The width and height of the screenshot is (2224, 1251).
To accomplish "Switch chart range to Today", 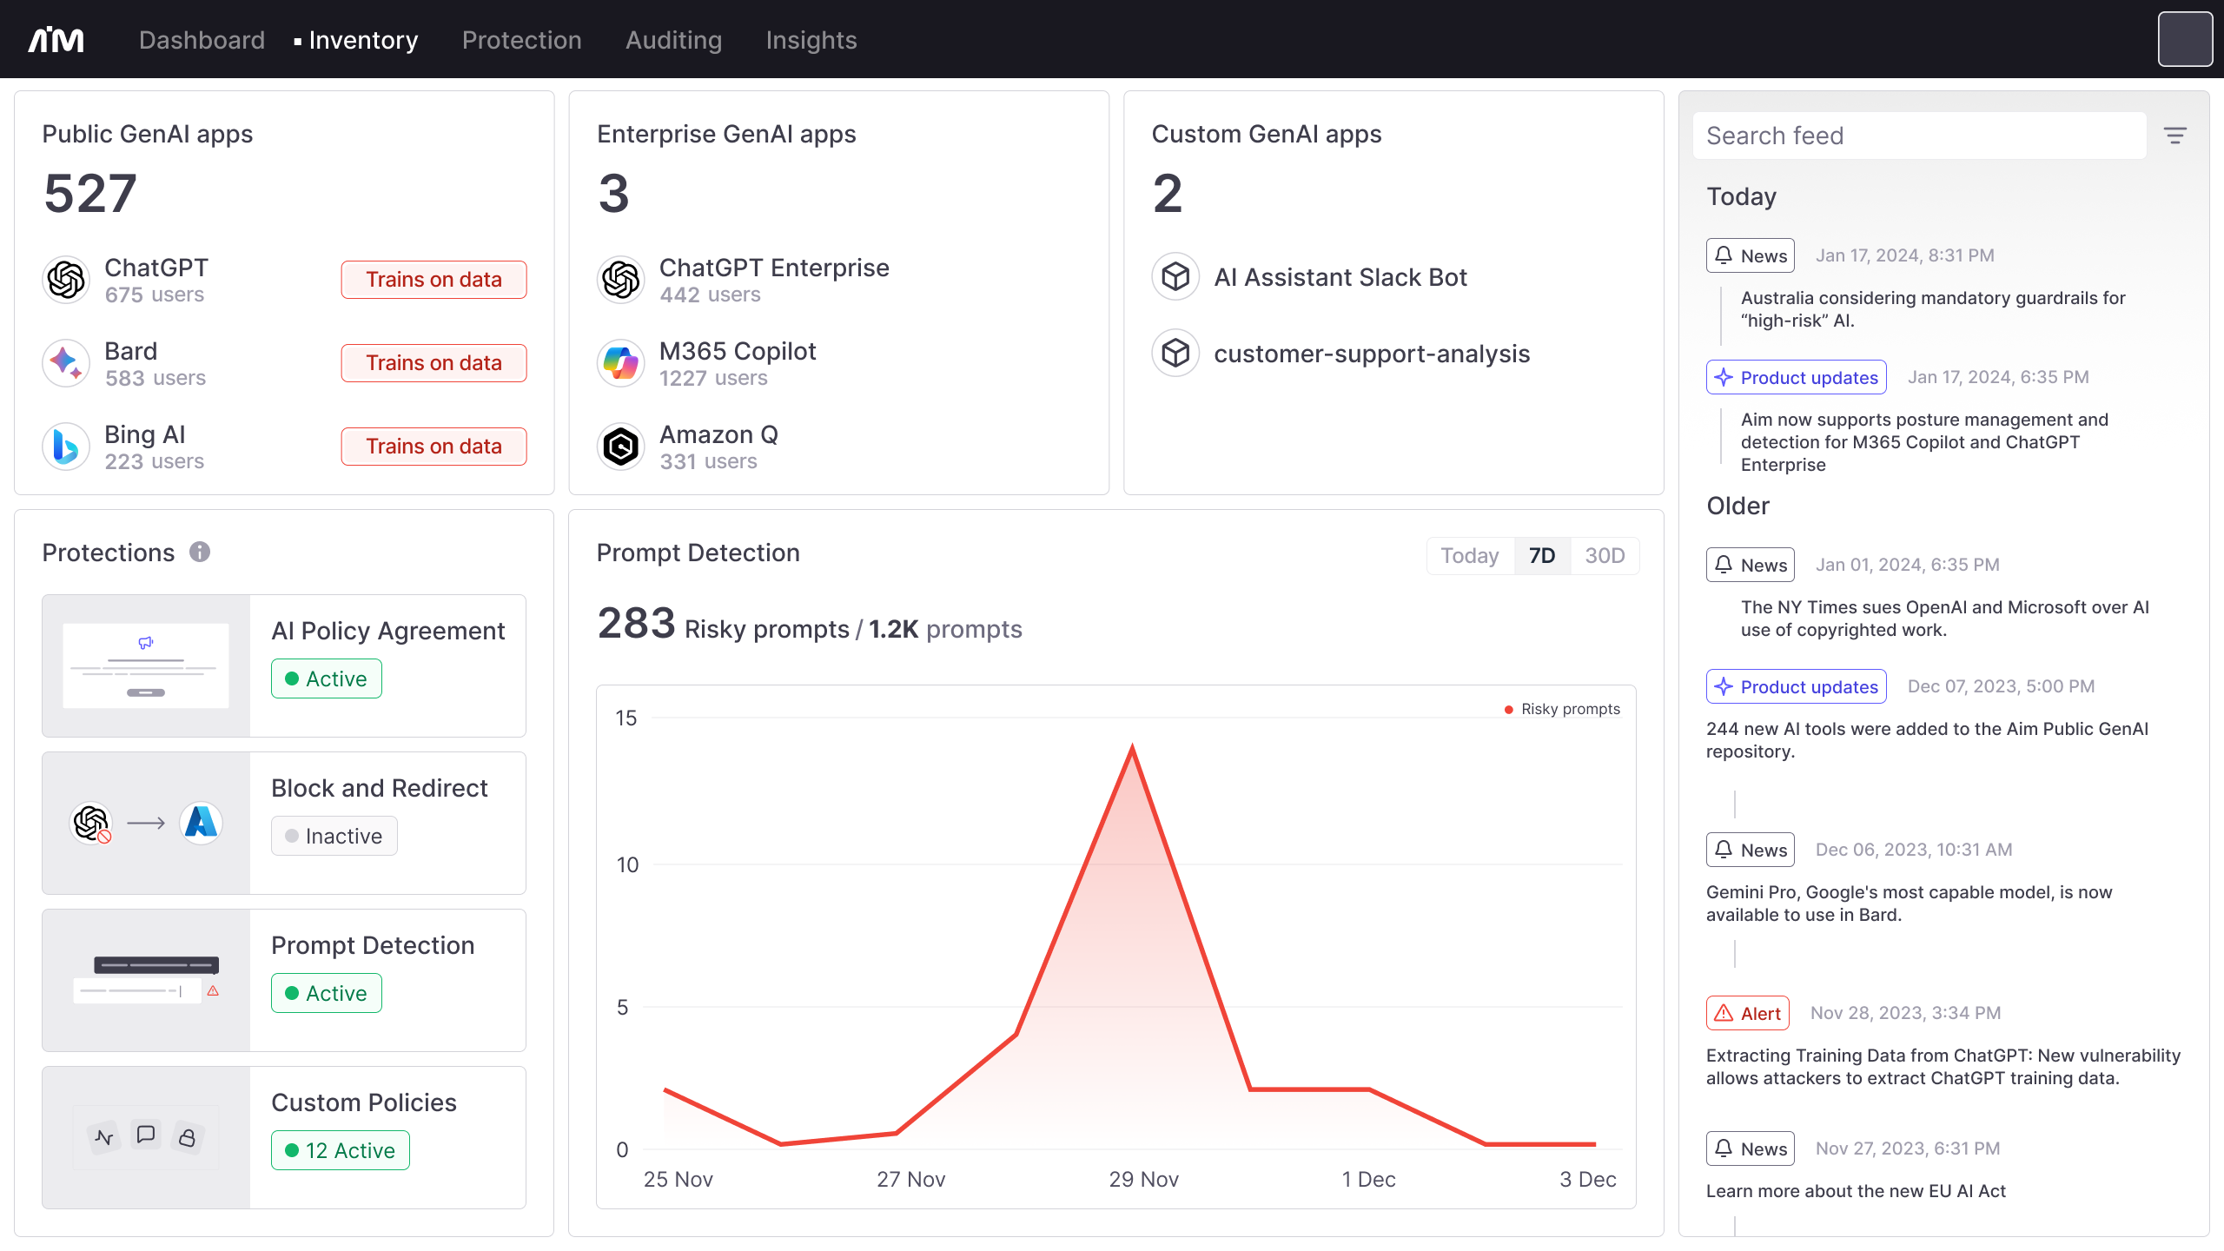I will 1470,556.
